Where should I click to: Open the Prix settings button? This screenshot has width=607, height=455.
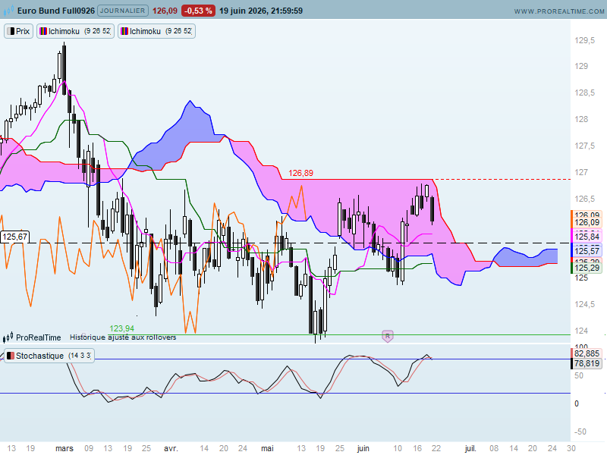(x=18, y=31)
